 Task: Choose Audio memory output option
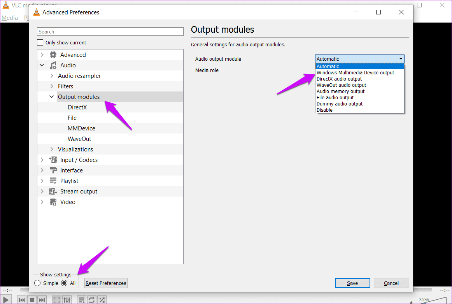(360, 91)
